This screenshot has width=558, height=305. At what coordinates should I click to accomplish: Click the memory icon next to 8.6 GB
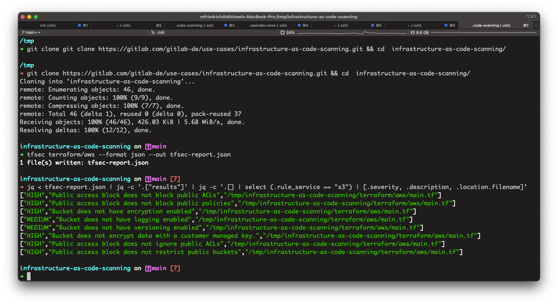[x=412, y=32]
